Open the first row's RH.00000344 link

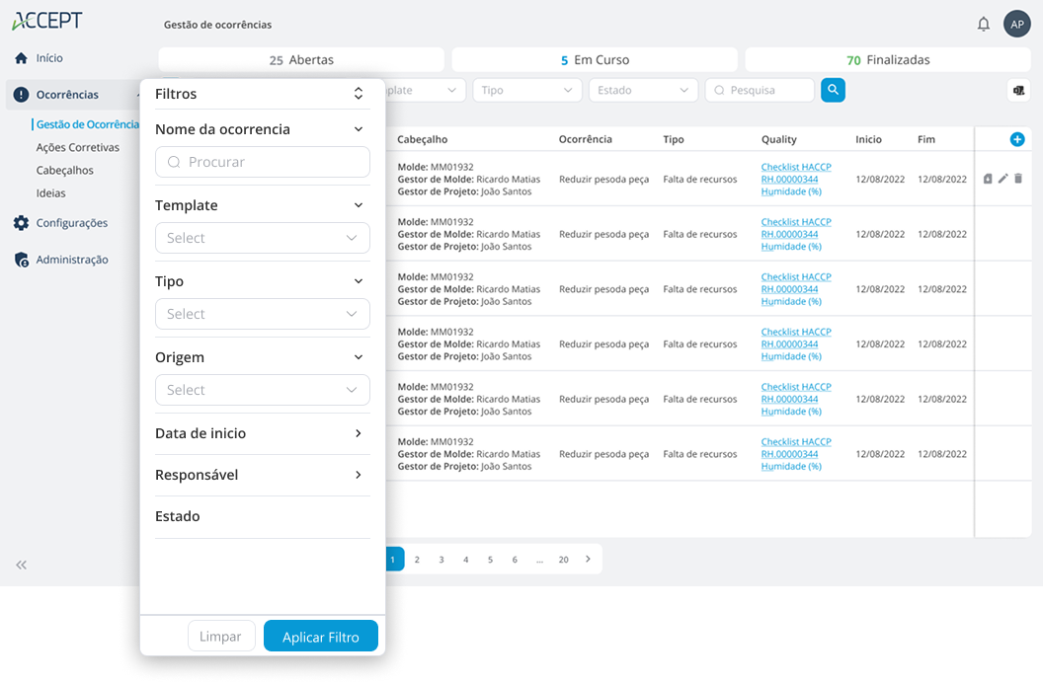[x=789, y=180]
